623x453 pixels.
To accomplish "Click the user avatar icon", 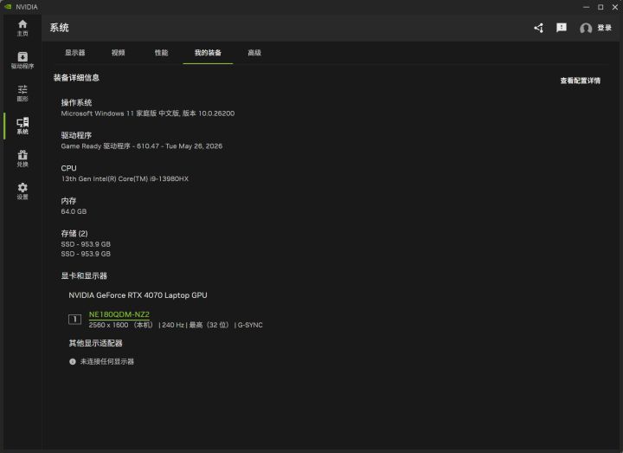I will tap(586, 29).
